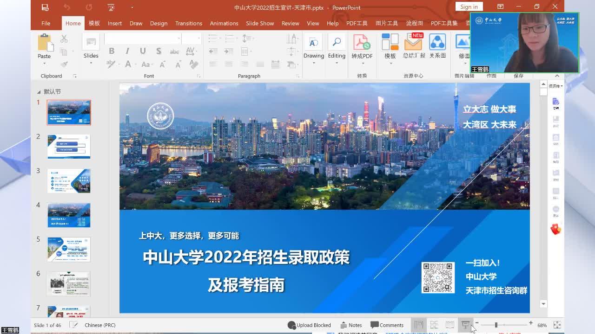Switch to the Home ribbon tab
Viewport: 595px width, 334px height.
[73, 23]
